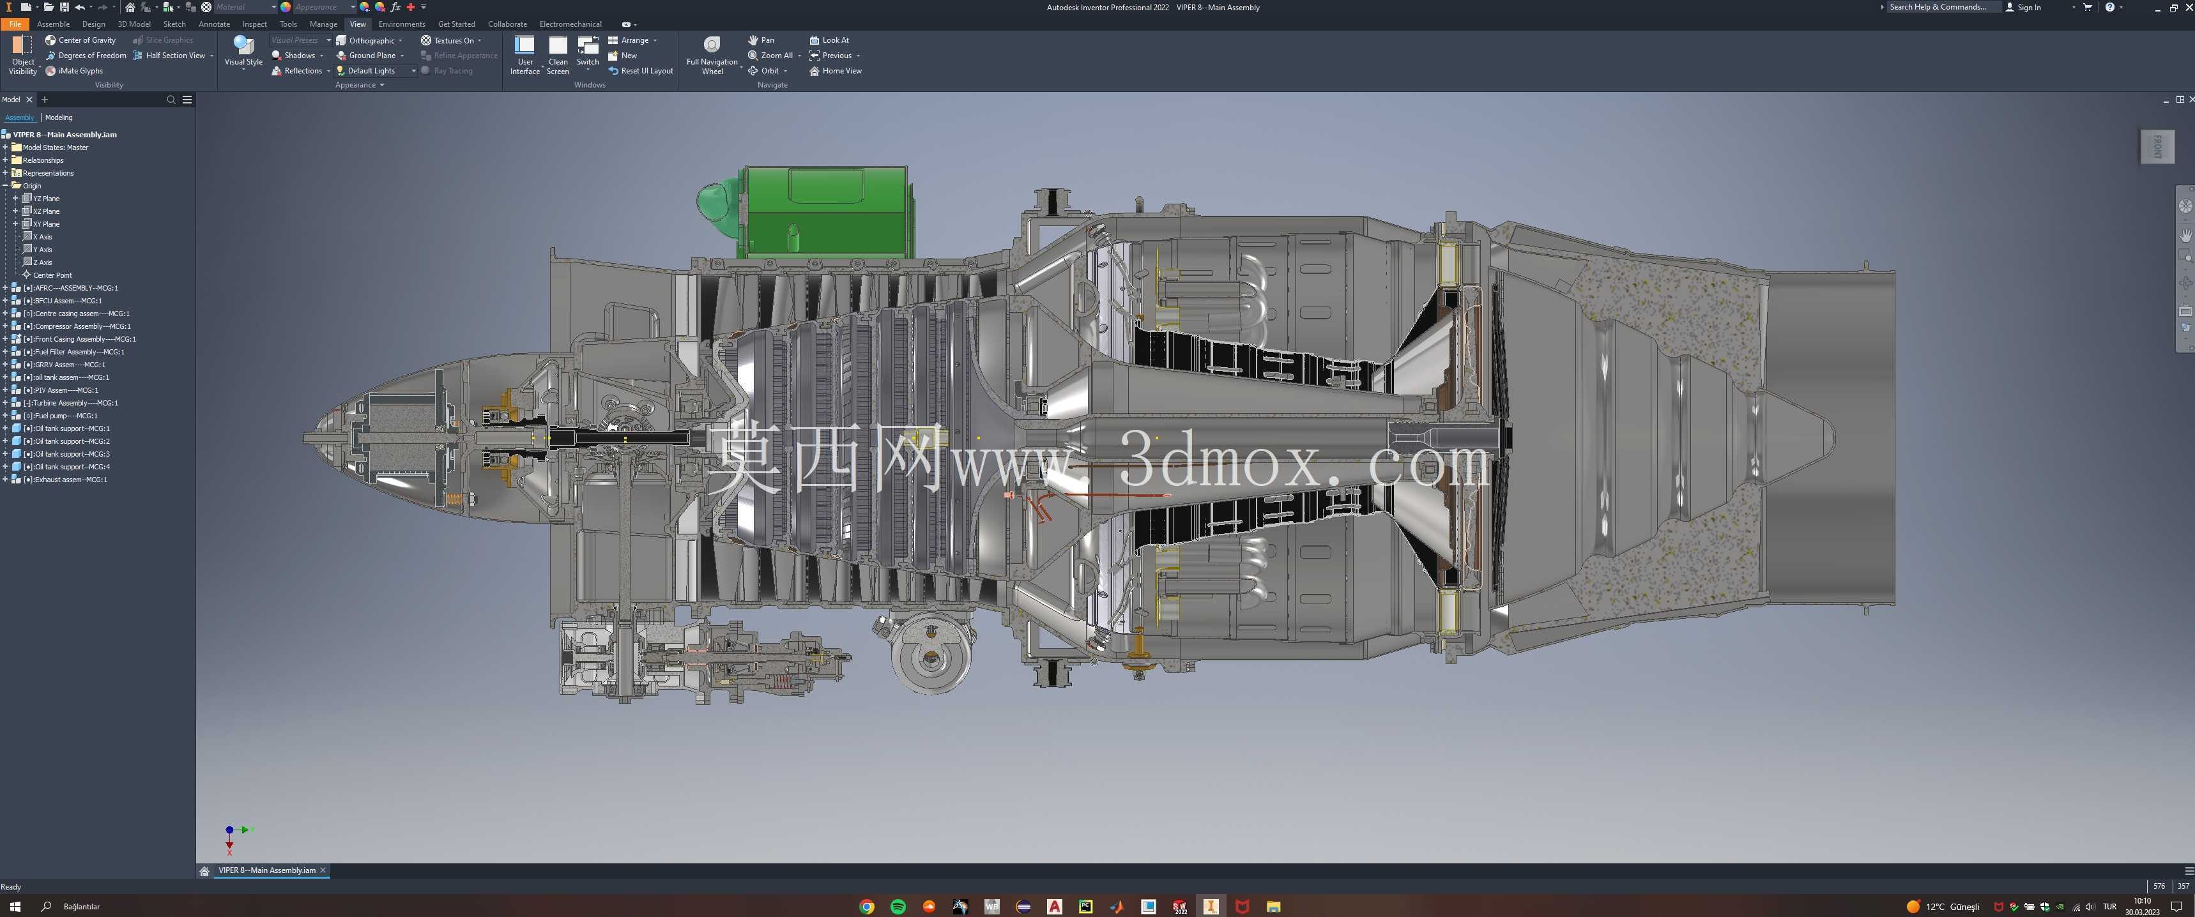Activate Clean Screen mode
Viewport: 2195px width, 917px height.
click(x=558, y=56)
